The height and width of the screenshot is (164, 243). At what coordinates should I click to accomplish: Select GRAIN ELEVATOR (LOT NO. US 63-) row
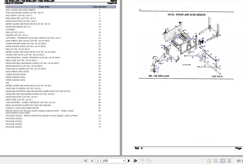22,97
